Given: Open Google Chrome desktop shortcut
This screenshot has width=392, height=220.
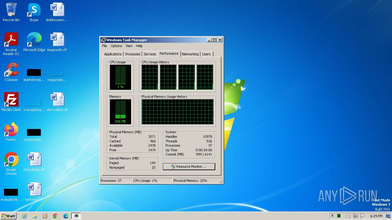Looking at the screenshot, I should tap(11, 164).
